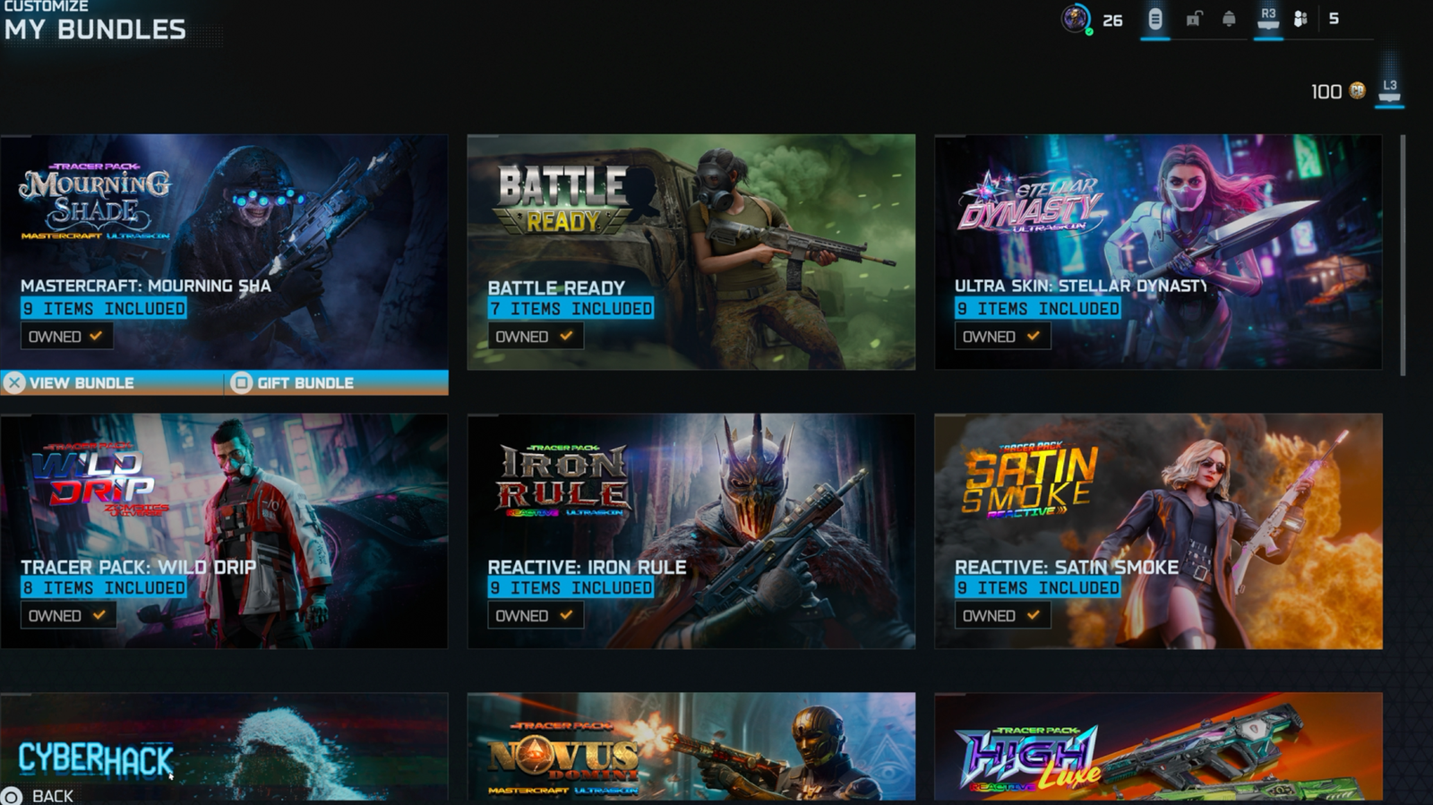Image resolution: width=1433 pixels, height=805 pixels.
Task: Open the Tracer Pack Wild Drip card
Action: point(224,531)
